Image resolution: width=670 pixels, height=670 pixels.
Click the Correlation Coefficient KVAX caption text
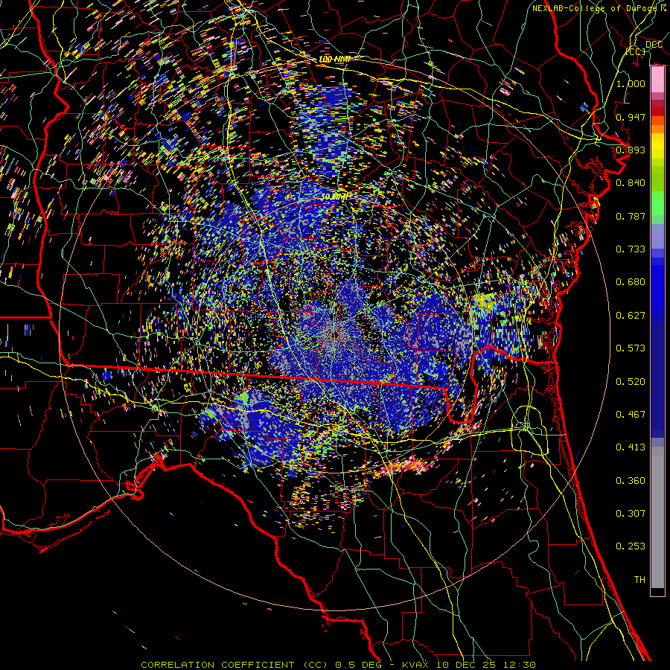pyautogui.click(x=338, y=665)
